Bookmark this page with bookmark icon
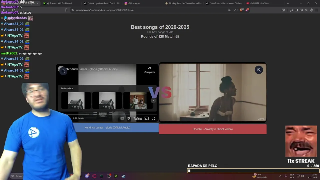The height and width of the screenshot is (180, 320). click(66, 10)
